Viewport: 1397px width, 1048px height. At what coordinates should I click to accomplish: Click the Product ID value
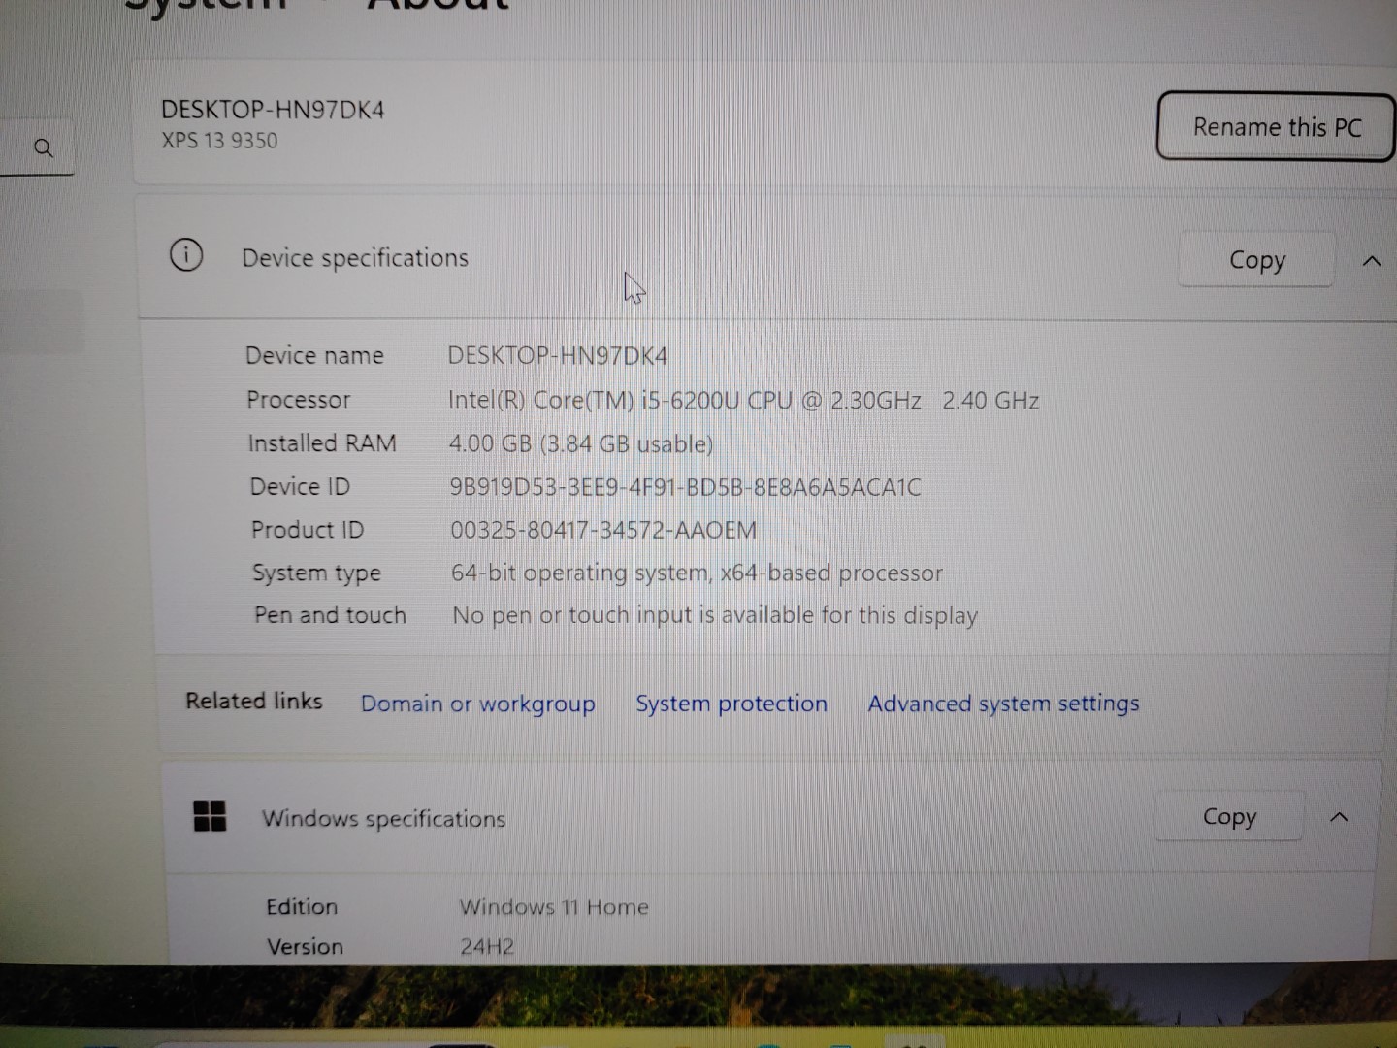coord(603,530)
